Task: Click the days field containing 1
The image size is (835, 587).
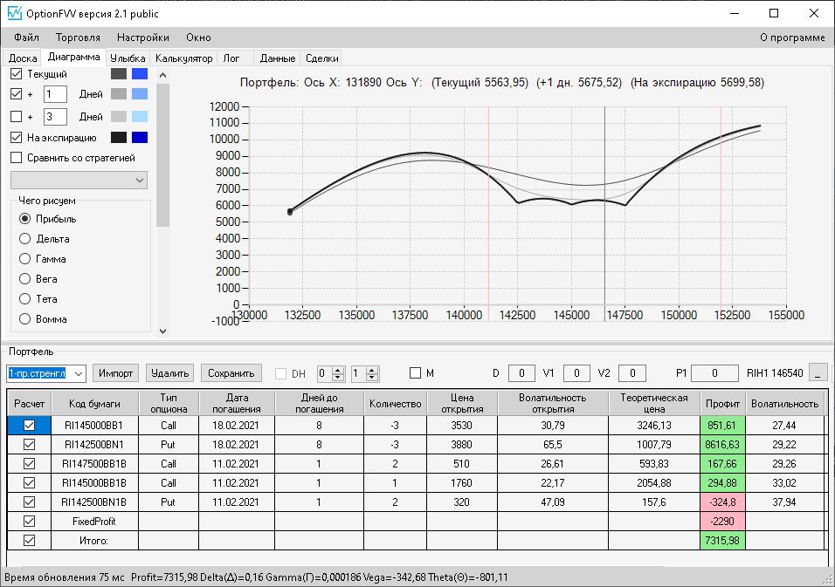Action: coord(55,94)
